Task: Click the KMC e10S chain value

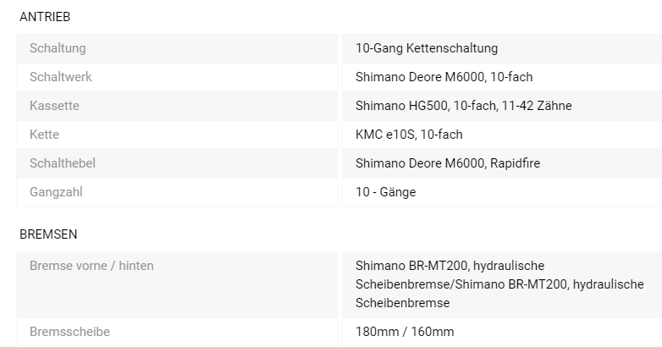Action: click(x=409, y=135)
